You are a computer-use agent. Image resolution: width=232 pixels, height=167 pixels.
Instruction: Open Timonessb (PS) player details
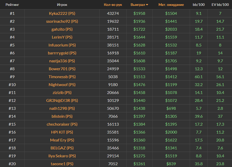coord(62,77)
